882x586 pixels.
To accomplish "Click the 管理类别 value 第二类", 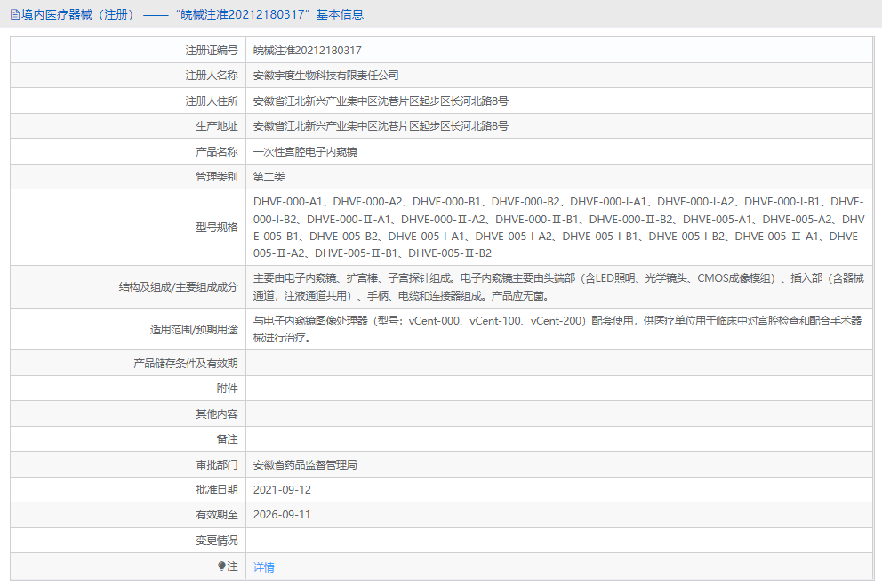I will [269, 176].
